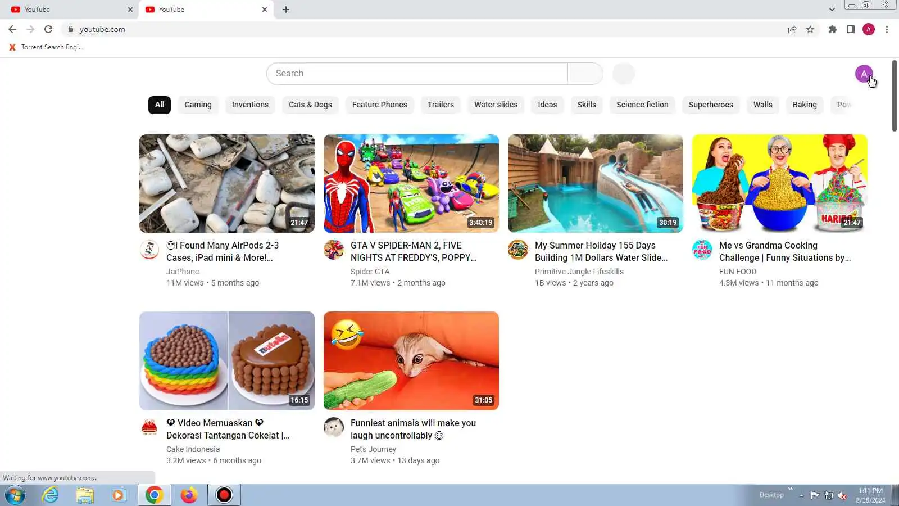Image resolution: width=899 pixels, height=506 pixels.
Task: Open 'Funniest animals will make you laugh' title
Action: point(413,429)
